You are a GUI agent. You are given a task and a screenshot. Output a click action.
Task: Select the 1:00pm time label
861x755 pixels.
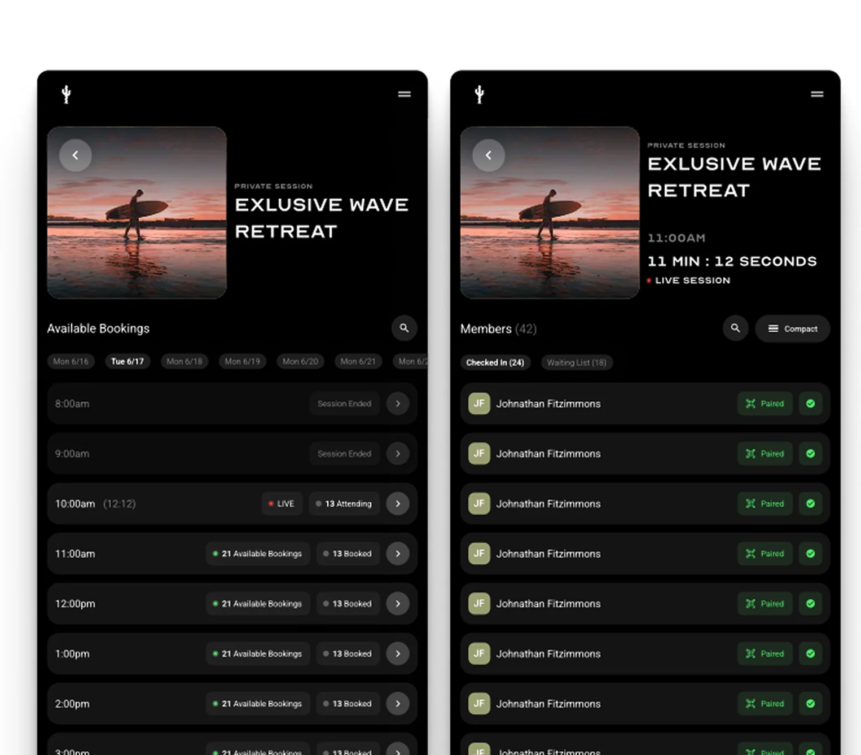tap(72, 653)
